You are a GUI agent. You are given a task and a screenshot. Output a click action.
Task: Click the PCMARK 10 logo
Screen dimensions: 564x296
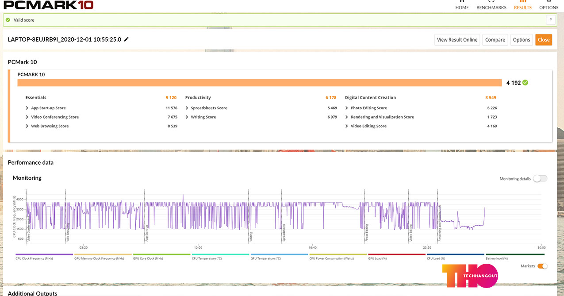pyautogui.click(x=49, y=5)
